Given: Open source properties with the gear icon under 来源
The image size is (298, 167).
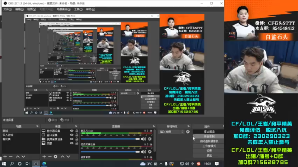Looking at the screenshot, I should click(56, 157).
